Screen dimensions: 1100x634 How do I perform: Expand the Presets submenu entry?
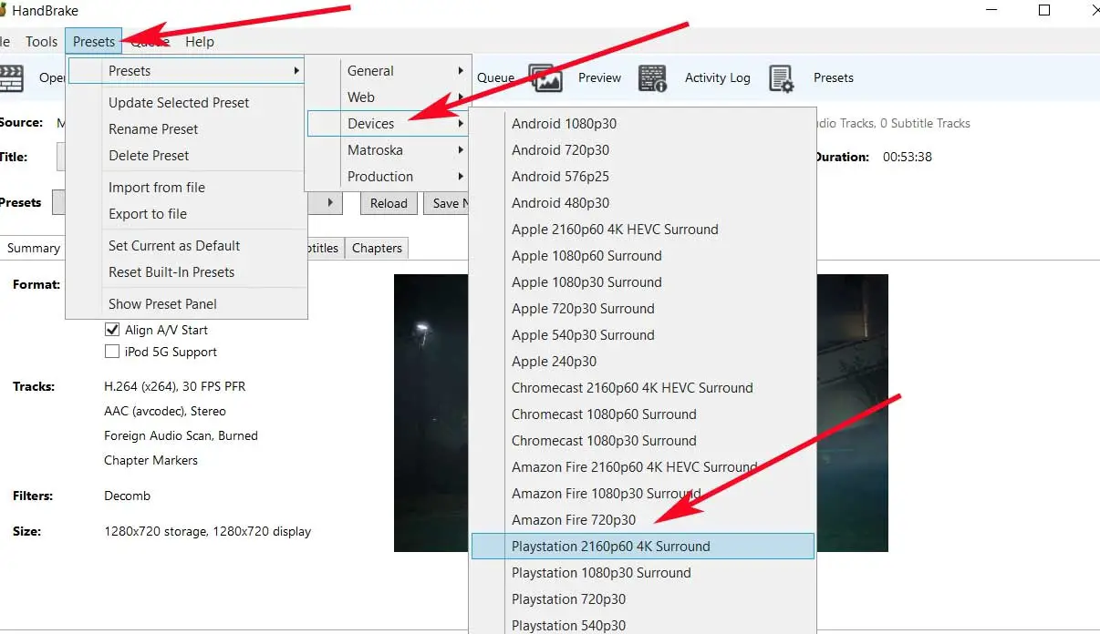pyautogui.click(x=186, y=71)
